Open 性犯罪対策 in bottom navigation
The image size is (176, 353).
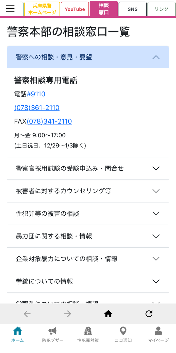point(88,334)
